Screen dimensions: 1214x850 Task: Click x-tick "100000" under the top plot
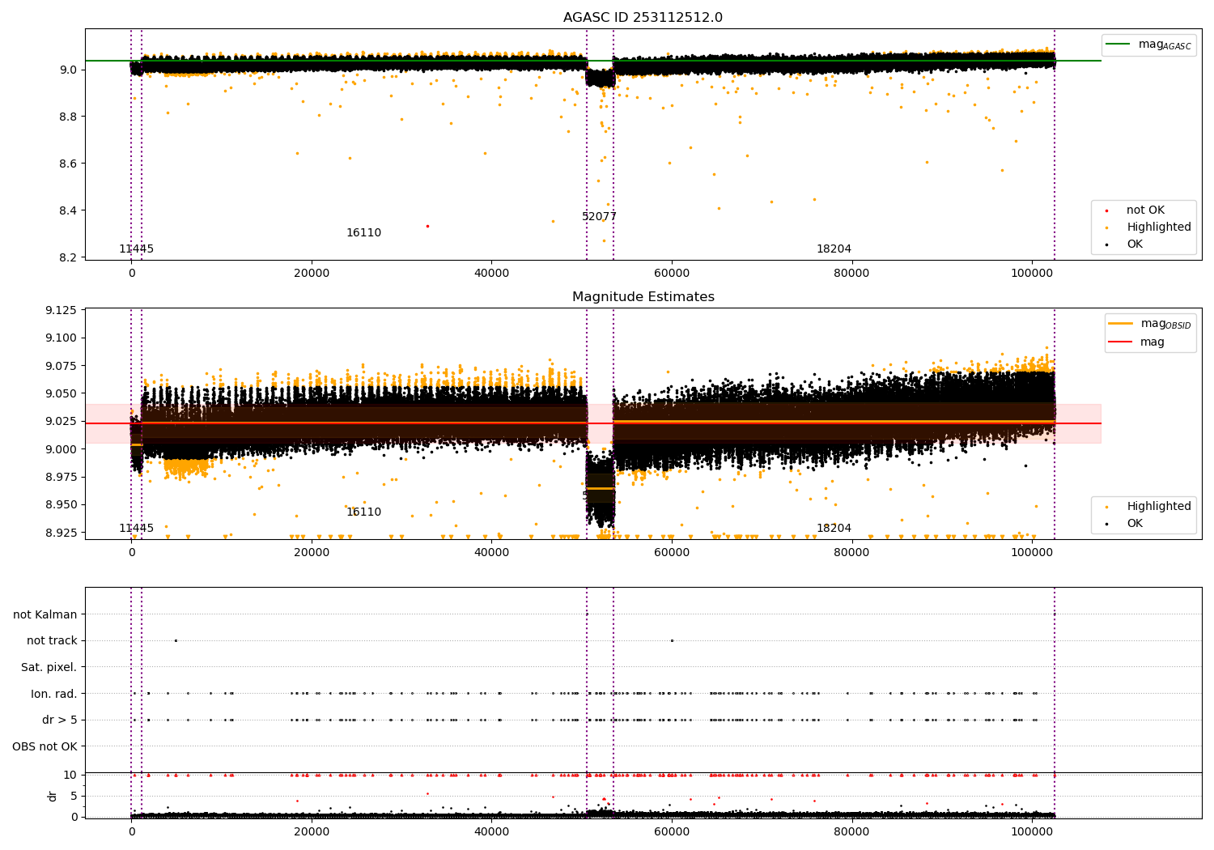pyautogui.click(x=1032, y=274)
